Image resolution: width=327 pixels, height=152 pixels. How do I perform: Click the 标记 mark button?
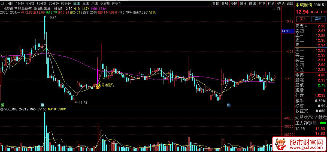pyautogui.click(x=271, y=4)
